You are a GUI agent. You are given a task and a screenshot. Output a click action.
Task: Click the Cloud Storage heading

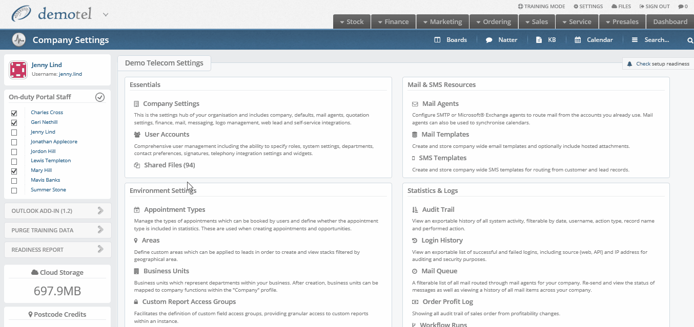point(57,273)
